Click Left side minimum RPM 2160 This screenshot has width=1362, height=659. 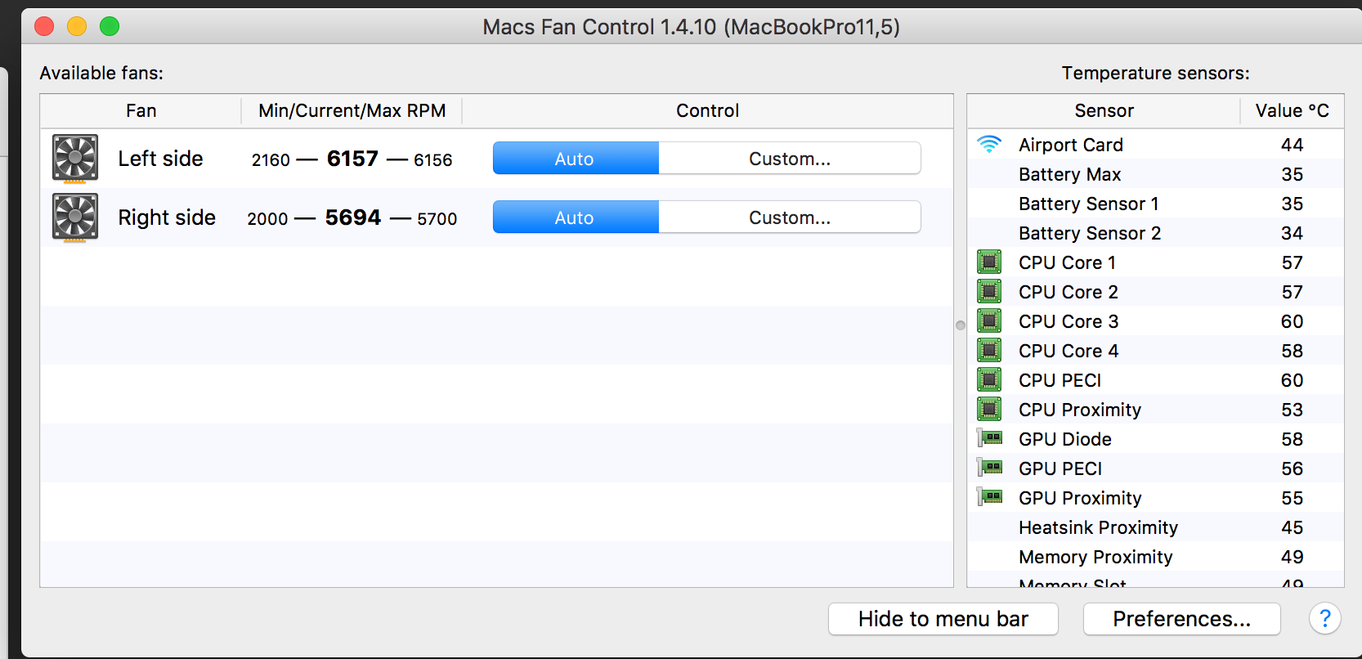[x=271, y=160]
